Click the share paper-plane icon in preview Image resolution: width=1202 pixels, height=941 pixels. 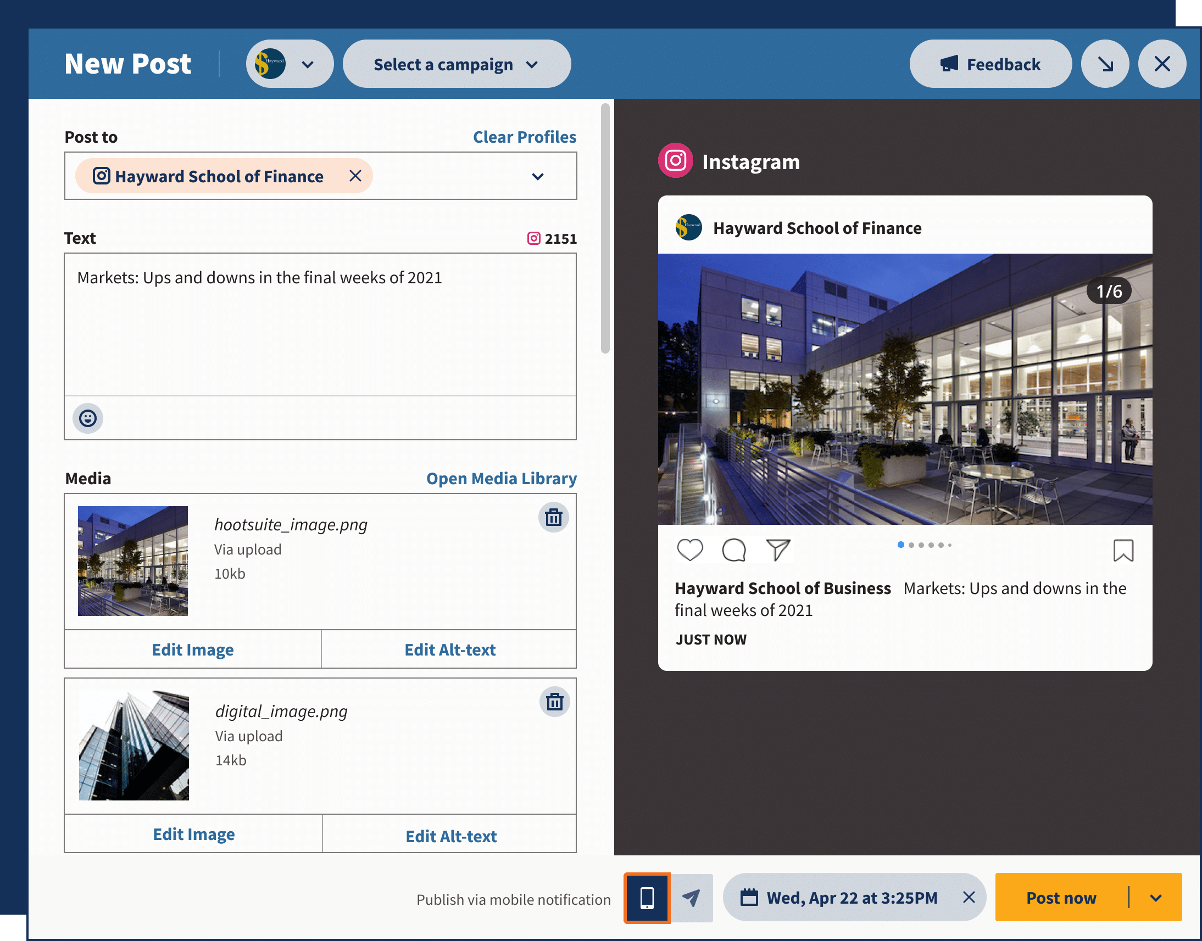click(x=778, y=550)
